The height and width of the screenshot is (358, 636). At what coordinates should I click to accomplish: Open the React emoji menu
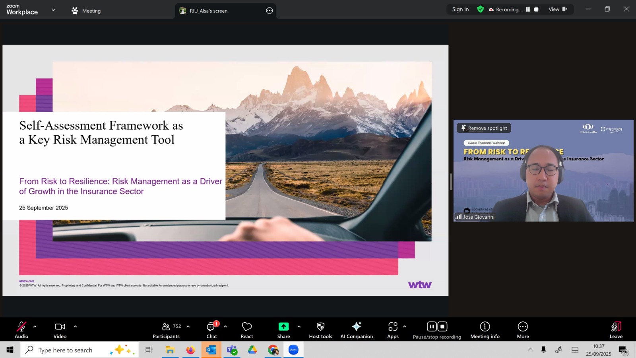tap(247, 330)
